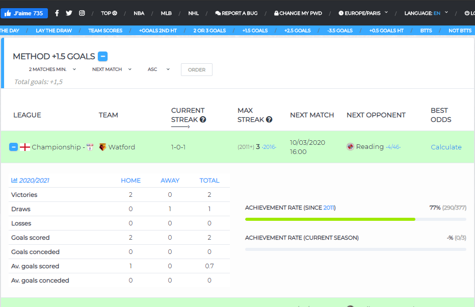The image size is (475, 307).
Task: Open the ASC order direction dropdown
Action: [159, 69]
